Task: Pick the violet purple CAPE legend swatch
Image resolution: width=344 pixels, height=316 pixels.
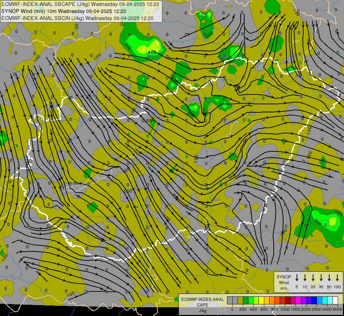Action: [303, 300]
